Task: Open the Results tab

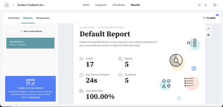Action: point(135,5)
